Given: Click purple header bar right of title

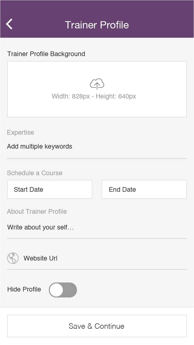Looking at the screenshot, I should [165, 25].
